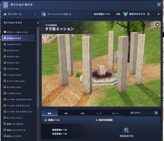Click the dungeon icon of 使徒レイド・ギルガシ
This screenshot has width=164, height=141.
click(5, 124)
